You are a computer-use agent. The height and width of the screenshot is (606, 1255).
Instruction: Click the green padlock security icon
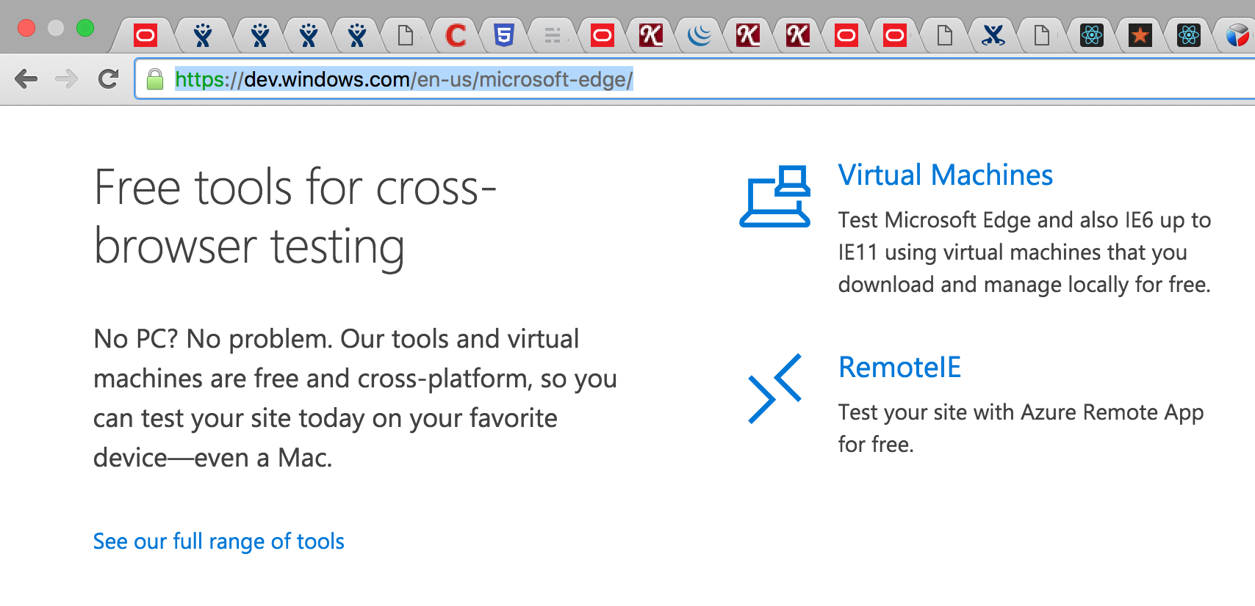pyautogui.click(x=155, y=79)
